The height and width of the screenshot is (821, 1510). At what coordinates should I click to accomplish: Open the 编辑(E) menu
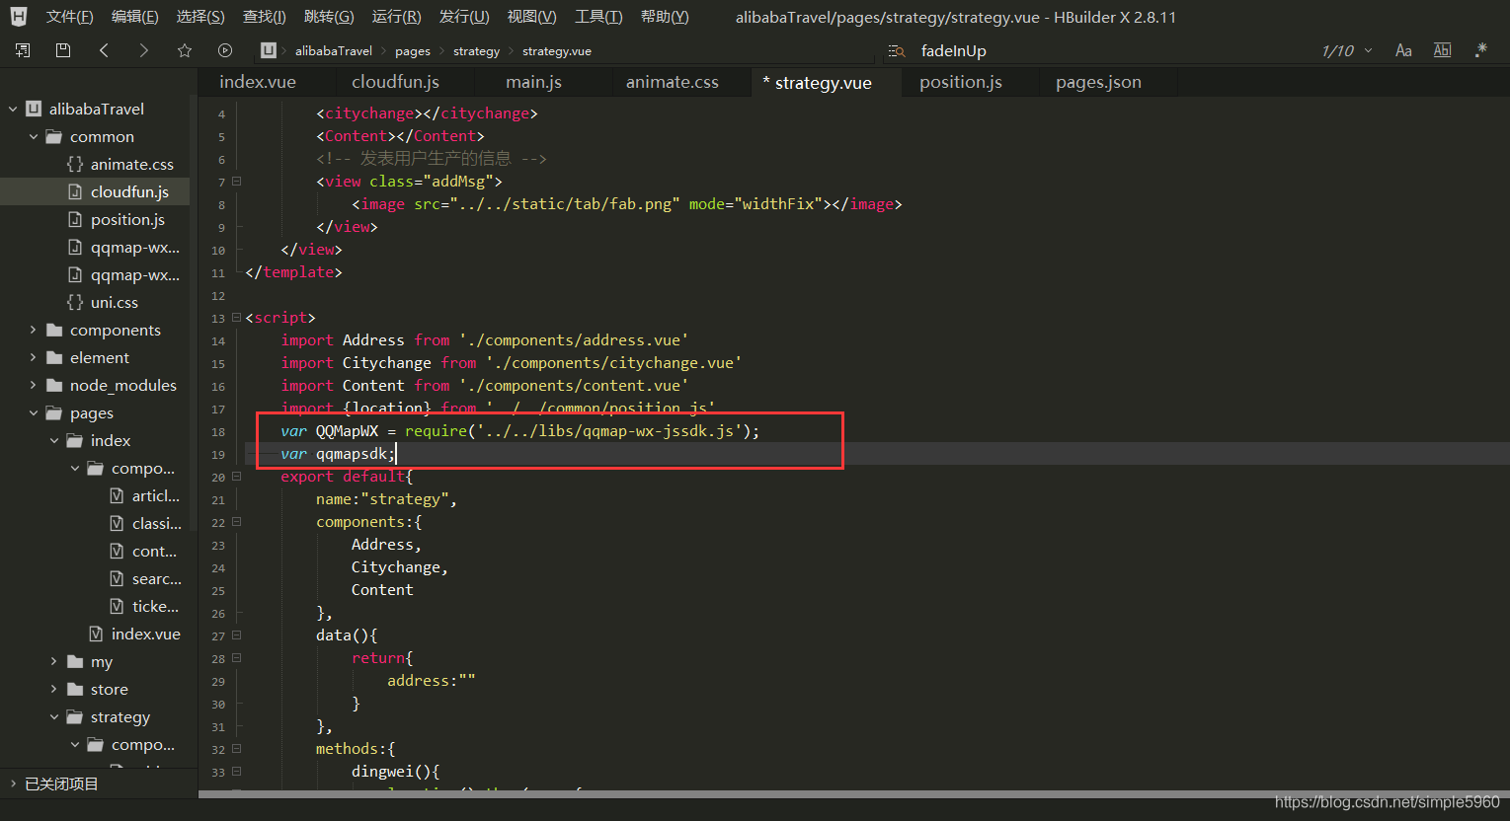134,17
